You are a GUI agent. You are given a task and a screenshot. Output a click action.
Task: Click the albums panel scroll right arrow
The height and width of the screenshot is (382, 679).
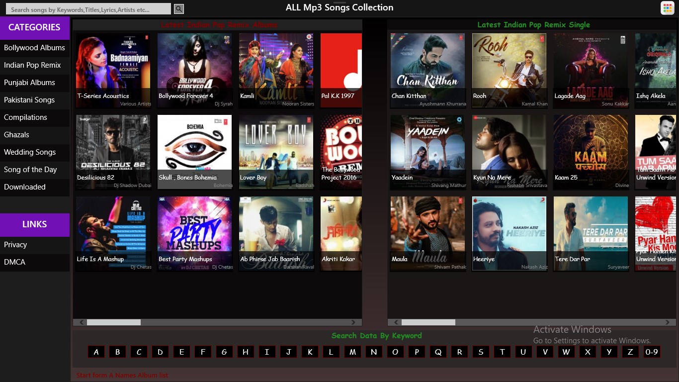353,322
